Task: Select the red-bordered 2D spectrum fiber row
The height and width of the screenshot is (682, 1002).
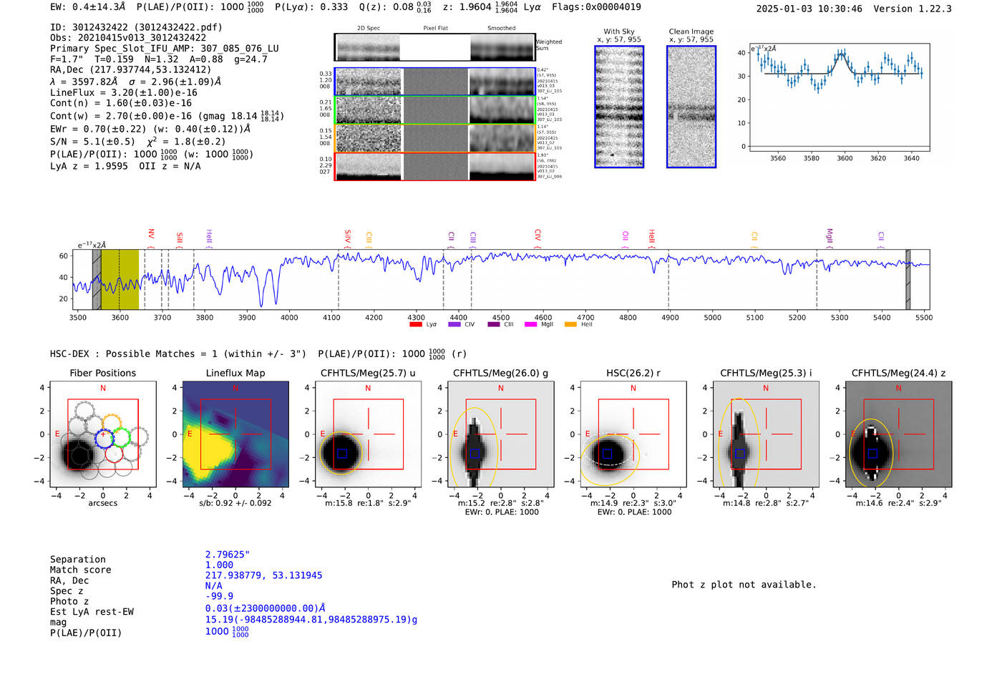Action: [x=434, y=166]
